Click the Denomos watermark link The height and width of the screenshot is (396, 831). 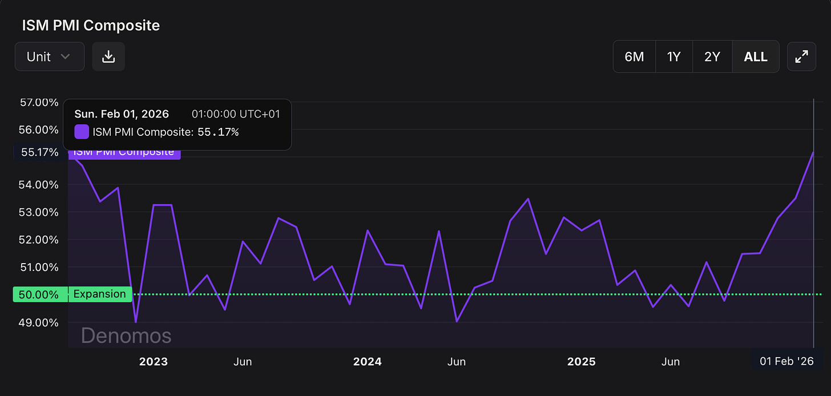(126, 336)
